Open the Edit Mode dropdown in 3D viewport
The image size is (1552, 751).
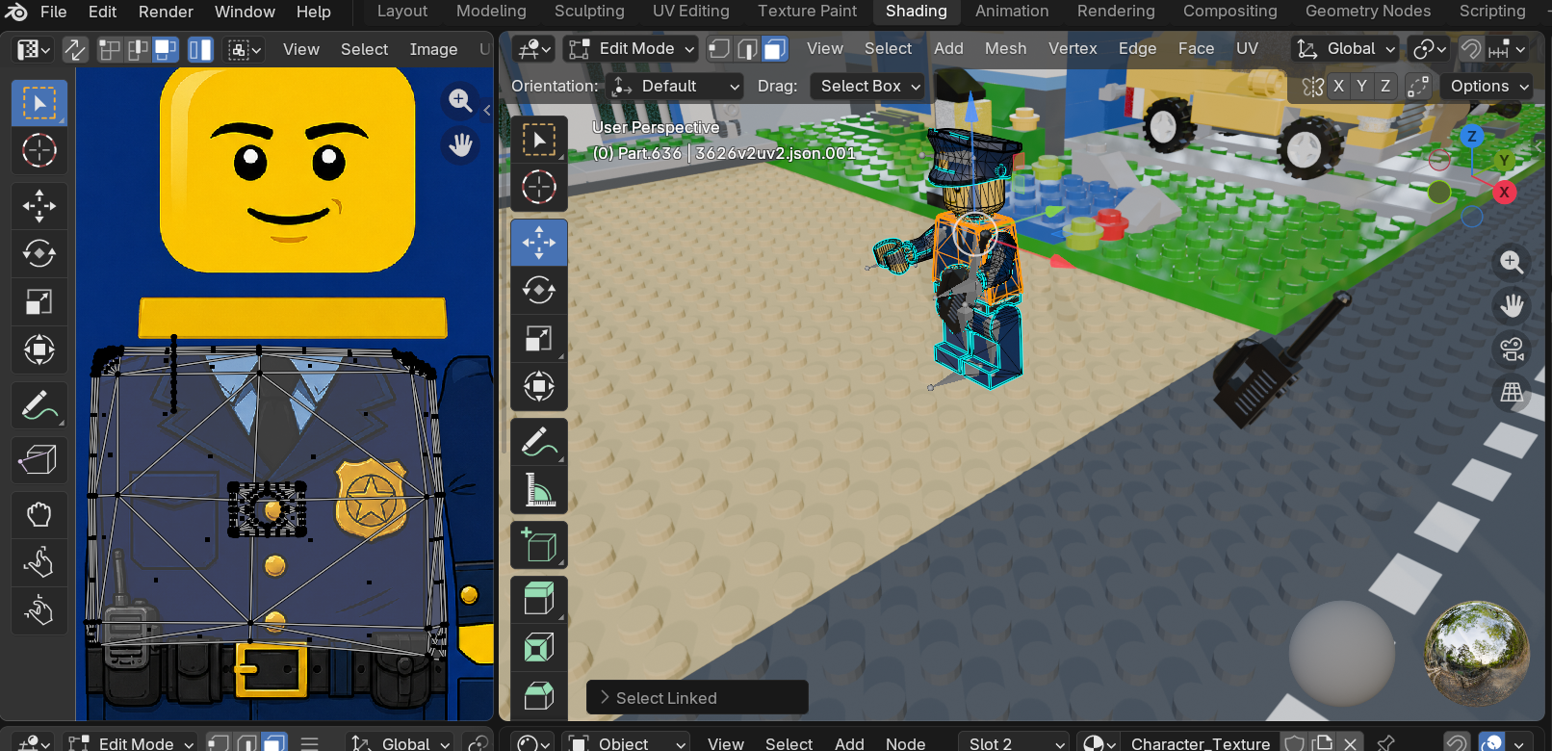[631, 48]
